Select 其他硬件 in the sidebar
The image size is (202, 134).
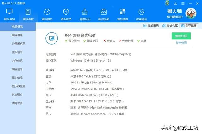pos(18,94)
